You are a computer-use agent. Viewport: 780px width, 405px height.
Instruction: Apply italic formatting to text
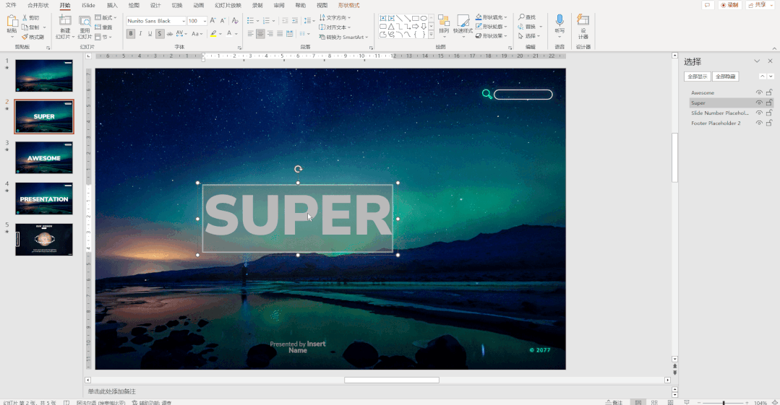pyautogui.click(x=141, y=33)
